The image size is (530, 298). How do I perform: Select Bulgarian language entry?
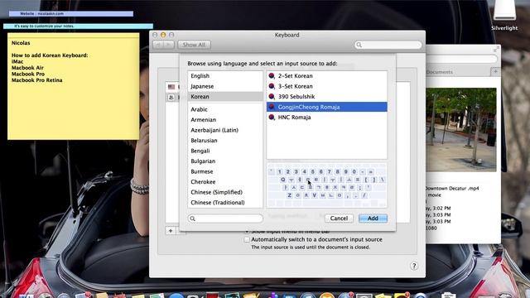[x=225, y=161]
